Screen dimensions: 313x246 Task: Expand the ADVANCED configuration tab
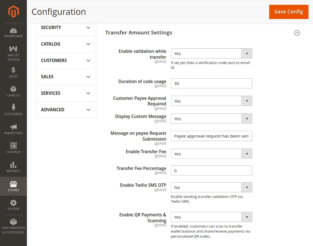tap(66, 110)
